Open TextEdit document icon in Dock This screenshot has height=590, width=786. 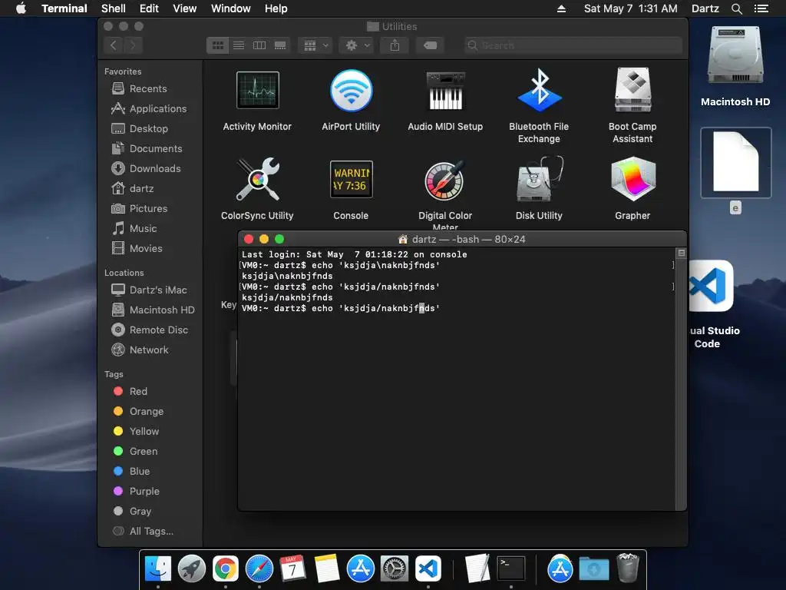pyautogui.click(x=477, y=569)
